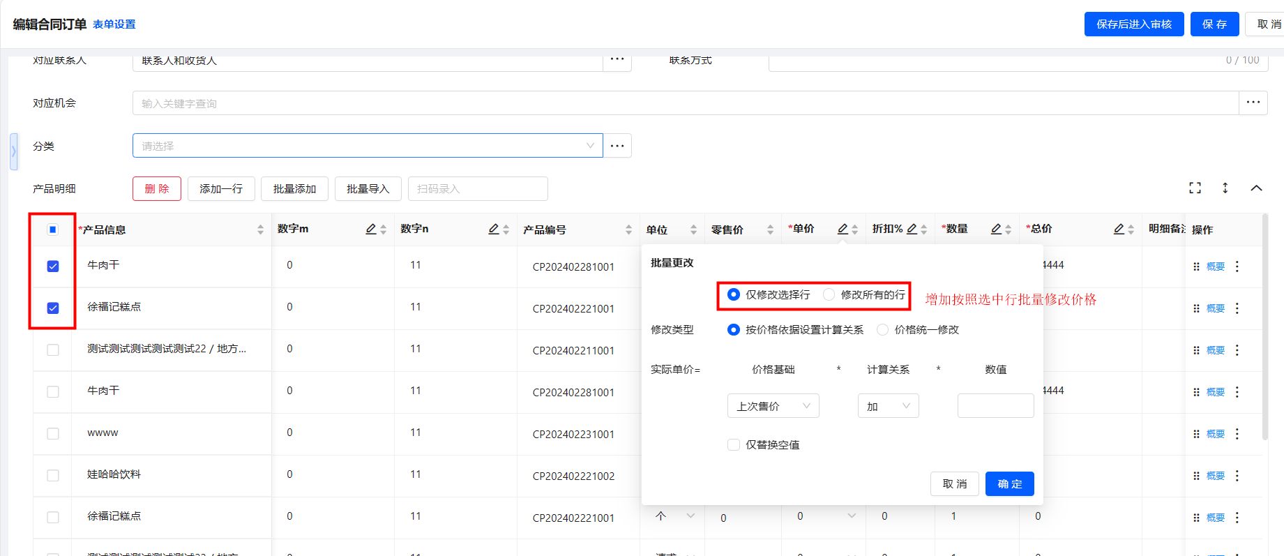Open more options menu in 娃哈哈饮料 row
The height and width of the screenshot is (556, 1284).
[x=1237, y=476]
